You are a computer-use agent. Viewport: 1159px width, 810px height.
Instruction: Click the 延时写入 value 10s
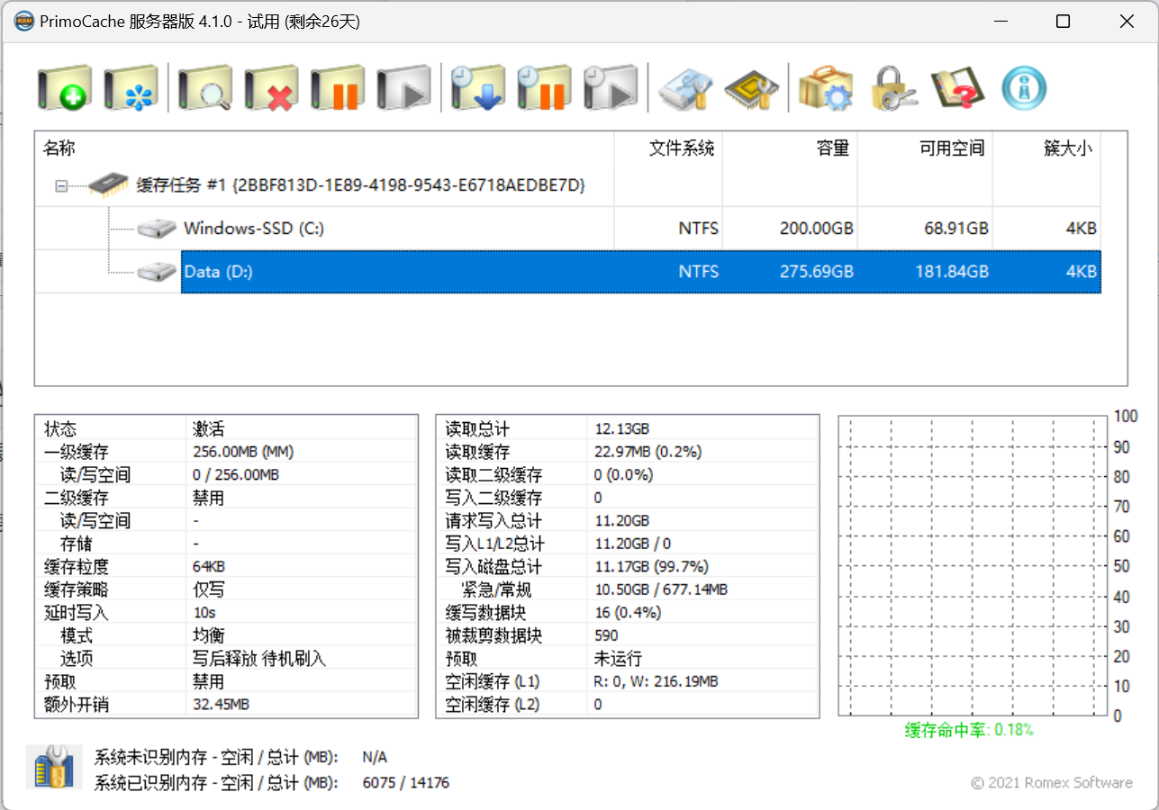pos(204,613)
